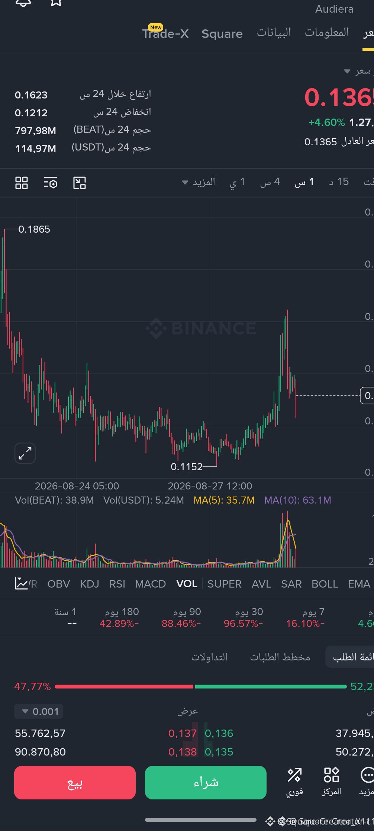Open the التداولات trades tab
The height and width of the screenshot is (831, 374).
209,657
